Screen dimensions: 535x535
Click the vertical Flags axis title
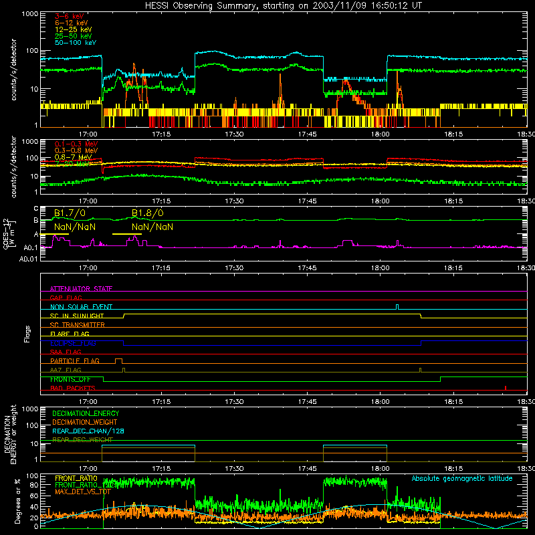pos(27,334)
